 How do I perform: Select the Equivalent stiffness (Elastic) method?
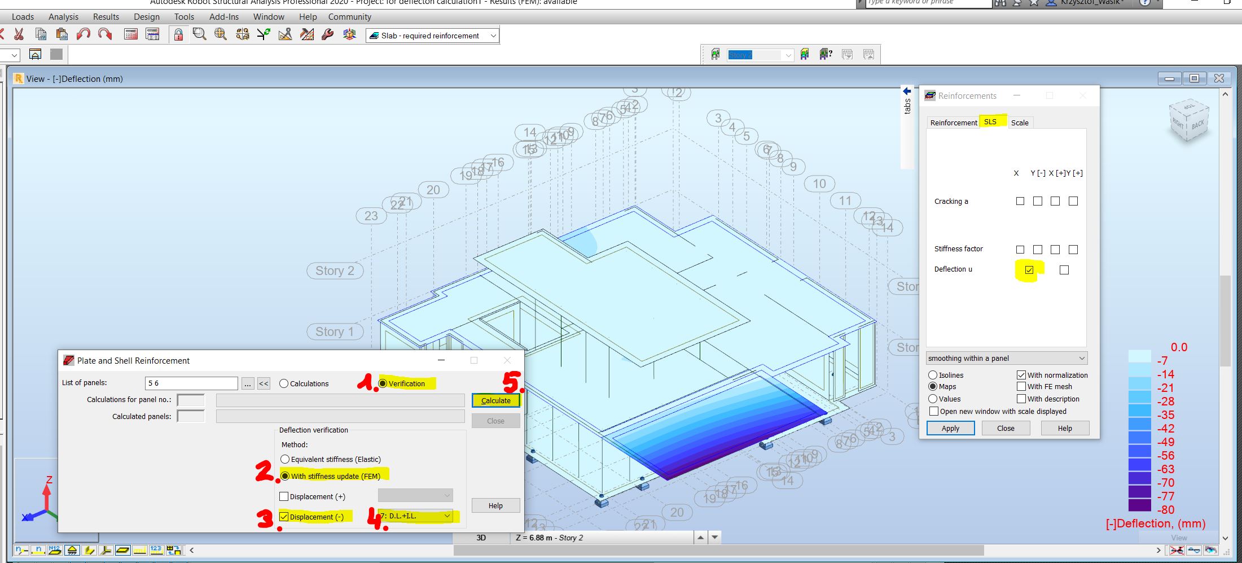tap(285, 459)
